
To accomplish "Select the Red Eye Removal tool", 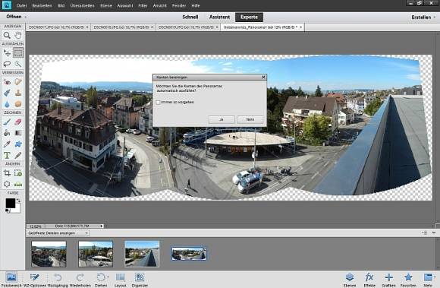I will (x=7, y=82).
